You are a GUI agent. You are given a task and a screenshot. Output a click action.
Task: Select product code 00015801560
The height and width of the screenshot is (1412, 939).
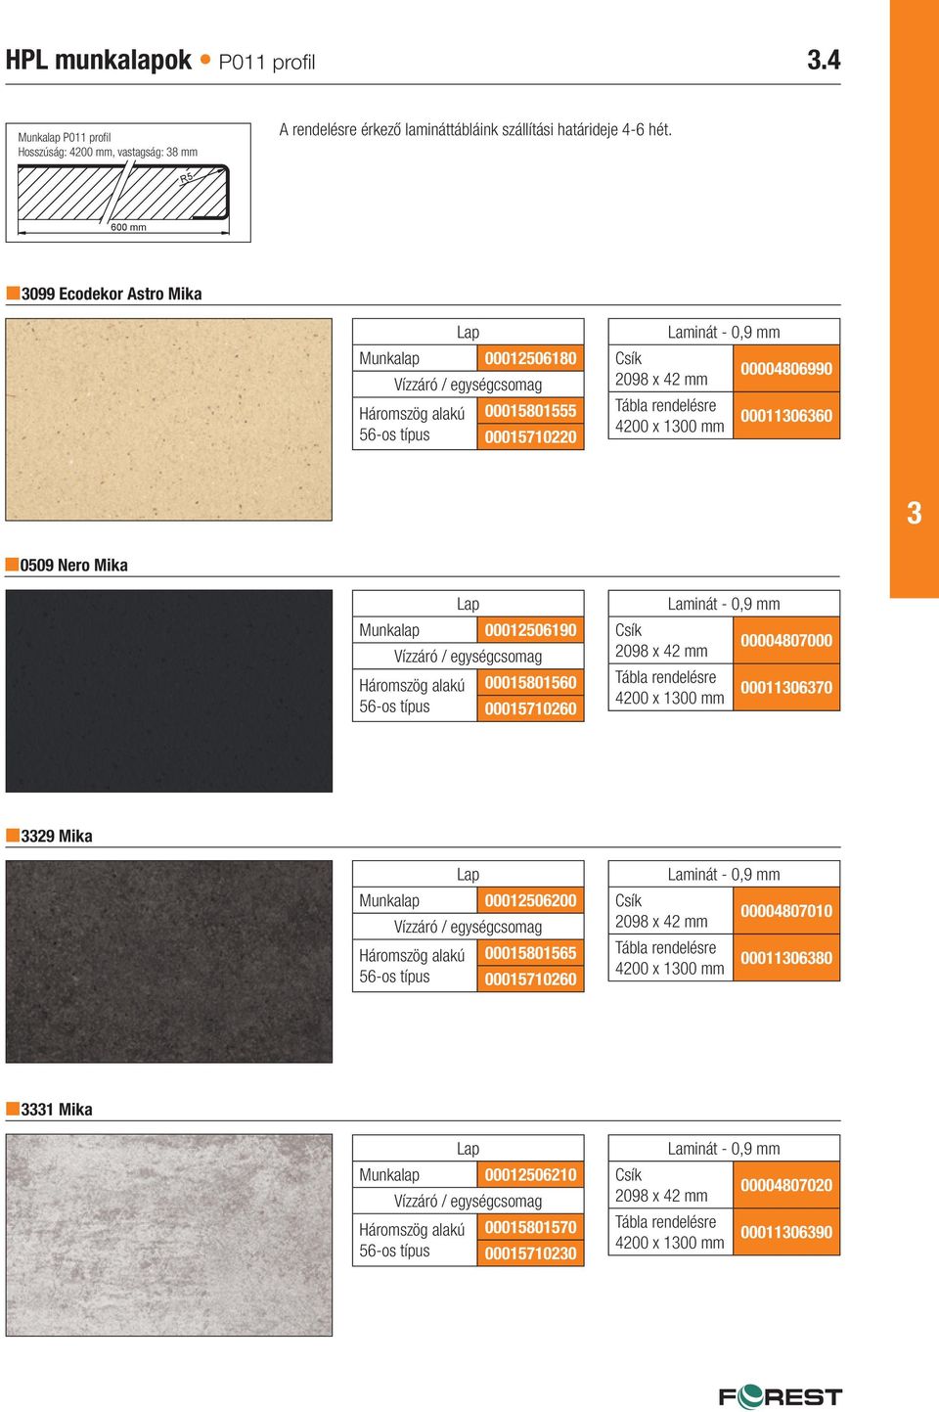click(530, 683)
